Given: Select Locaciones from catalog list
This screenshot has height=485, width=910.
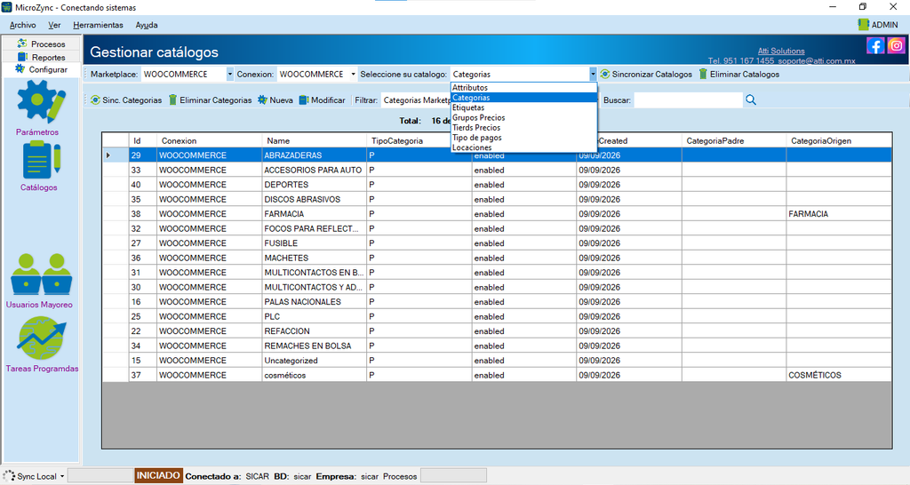Looking at the screenshot, I should [523, 147].
